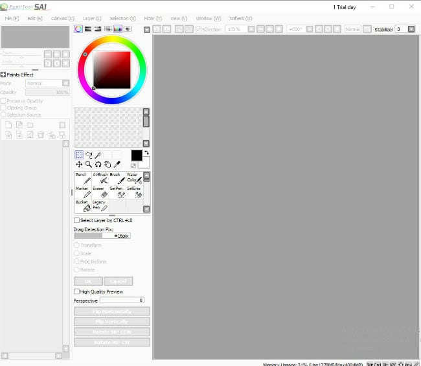This screenshot has width=421, height=366.
Task: Click the black foreground color swatch
Action: pyautogui.click(x=136, y=155)
